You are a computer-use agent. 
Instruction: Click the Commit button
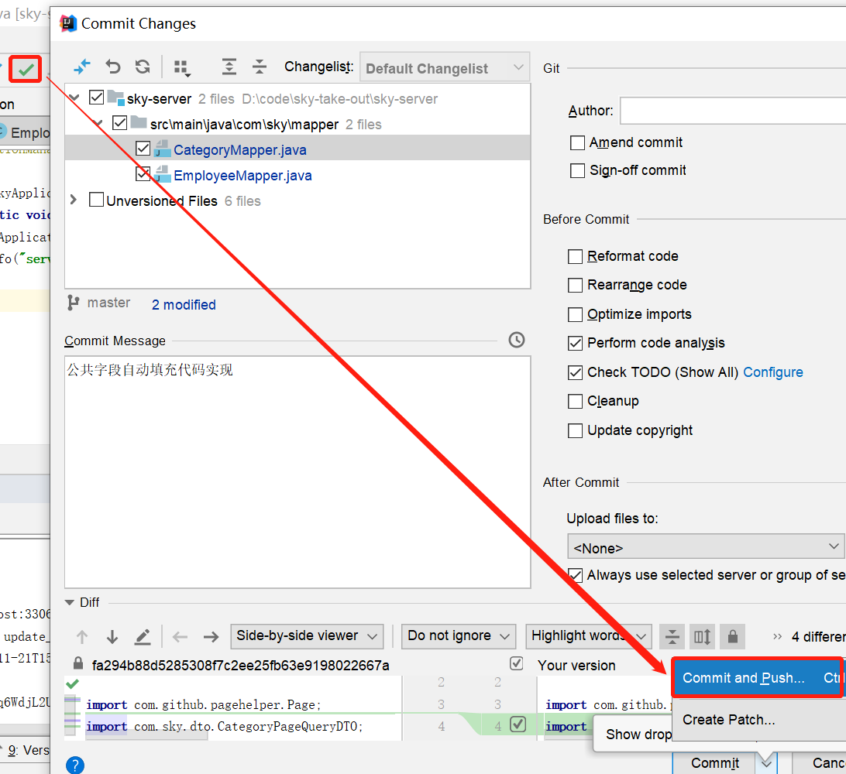coord(714,763)
